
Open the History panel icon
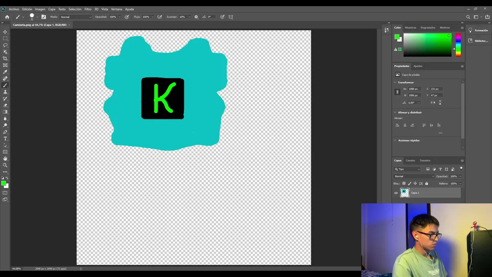(386, 30)
